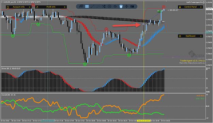Click the iCorreIB indicator label
The image size is (213, 123).
coord(9,95)
